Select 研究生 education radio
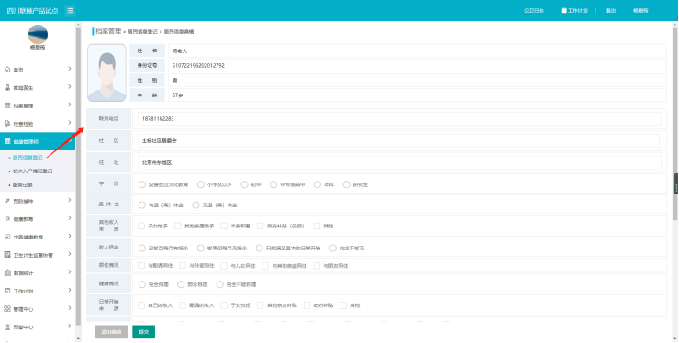The image size is (679, 343). pyautogui.click(x=346, y=184)
